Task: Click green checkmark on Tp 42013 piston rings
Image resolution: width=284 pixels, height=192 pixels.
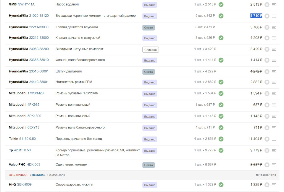Action: pos(221,150)
